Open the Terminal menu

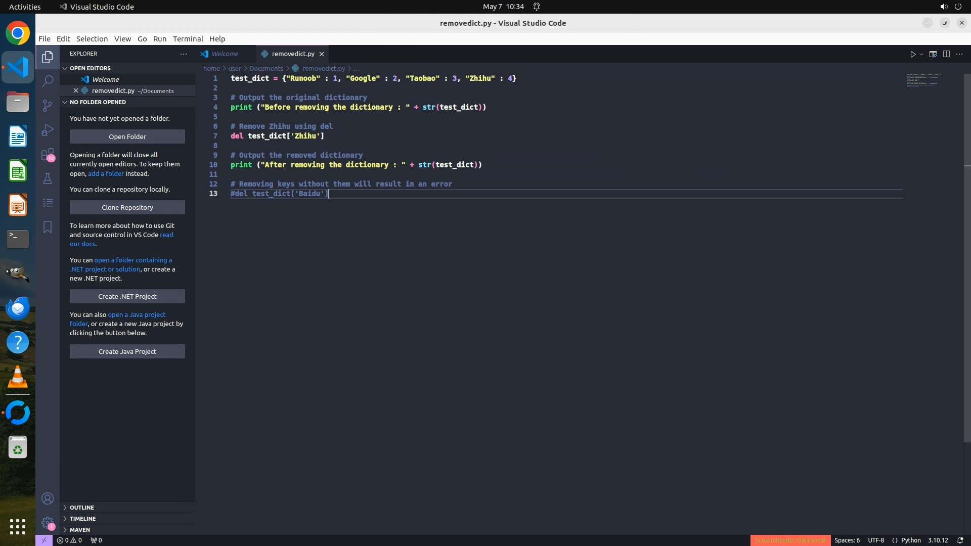[188, 39]
